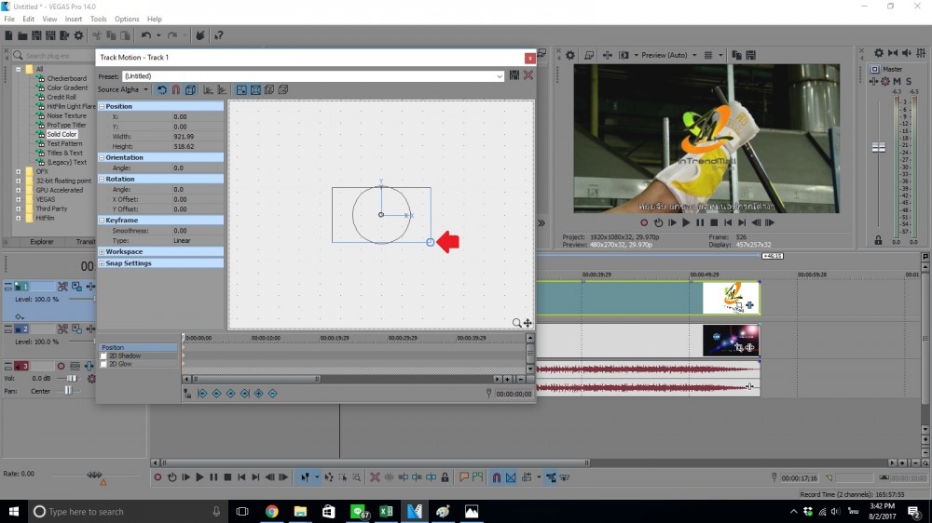Adjust the Master volume fader
932x523 pixels.
tap(879, 147)
